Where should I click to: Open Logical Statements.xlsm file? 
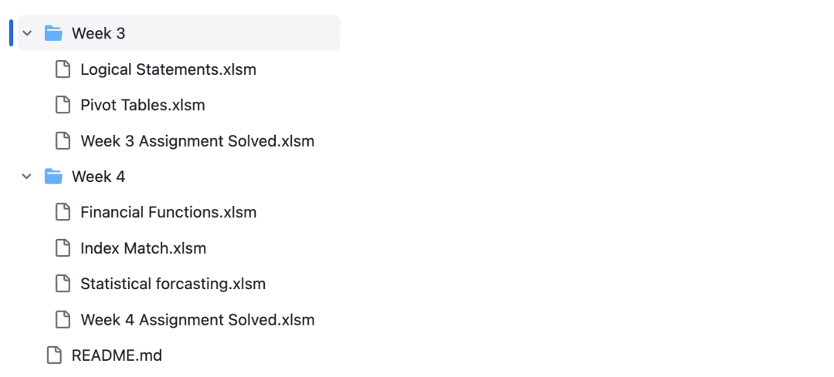[168, 69]
